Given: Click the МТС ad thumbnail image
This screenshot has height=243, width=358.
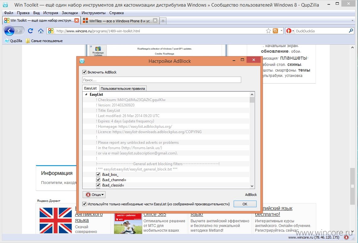Looking at the screenshot, I should 128,224.
